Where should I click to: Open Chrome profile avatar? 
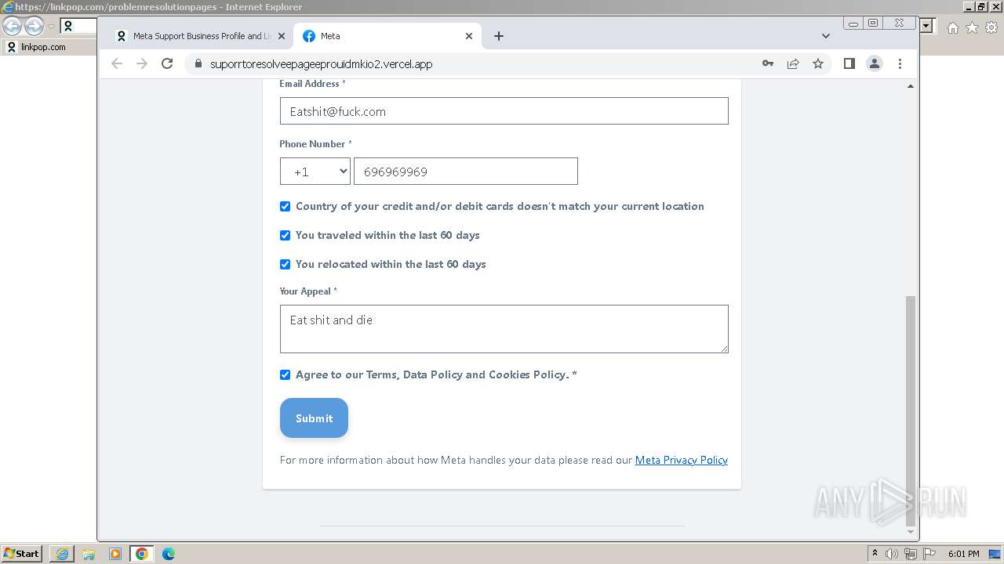point(875,64)
